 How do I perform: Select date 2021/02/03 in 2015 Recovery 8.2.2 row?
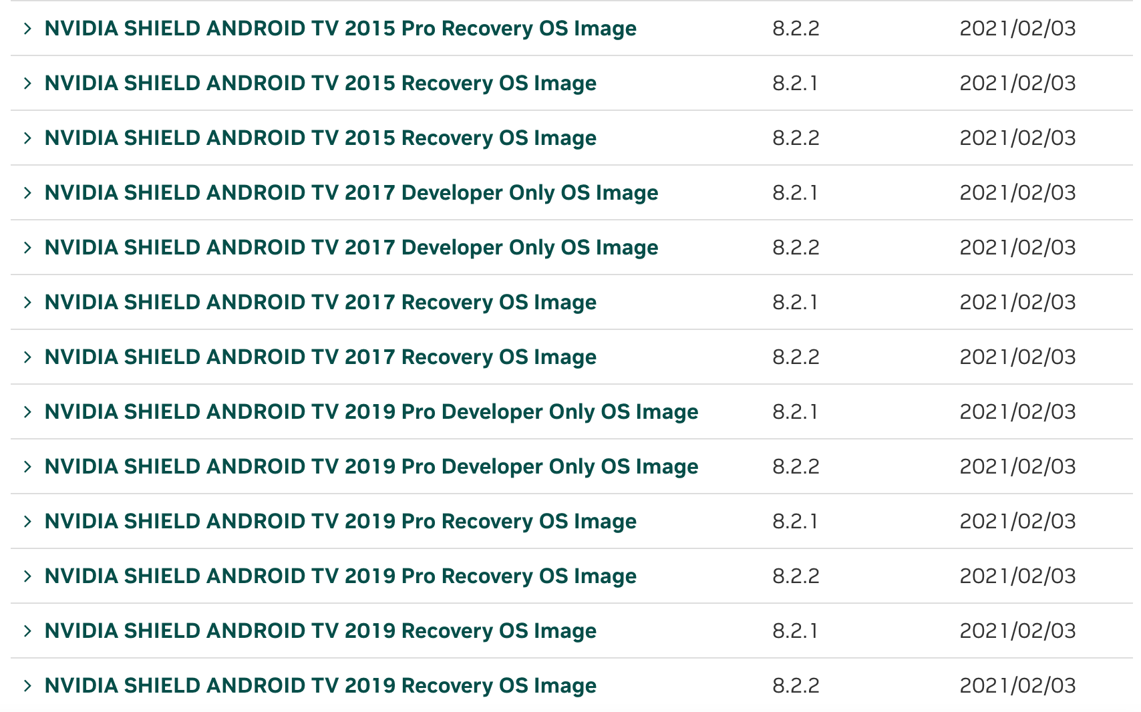click(1018, 138)
